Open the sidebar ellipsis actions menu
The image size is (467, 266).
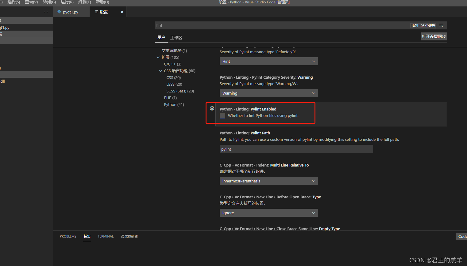pyautogui.click(x=46, y=12)
